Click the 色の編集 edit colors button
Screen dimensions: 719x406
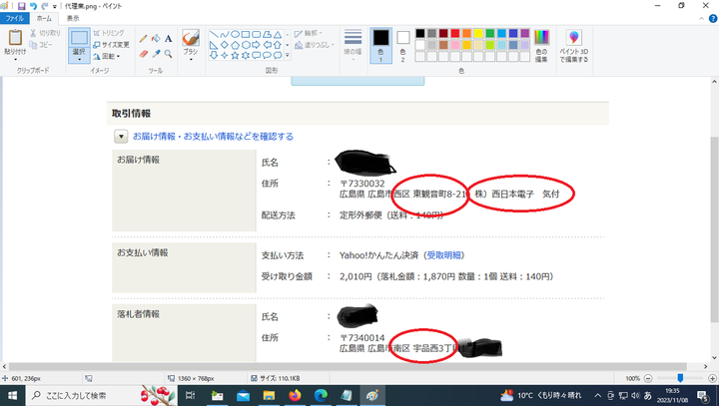(541, 45)
